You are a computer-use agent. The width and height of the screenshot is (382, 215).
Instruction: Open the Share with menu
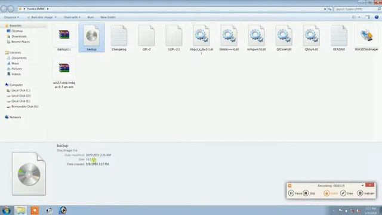click(72, 17)
